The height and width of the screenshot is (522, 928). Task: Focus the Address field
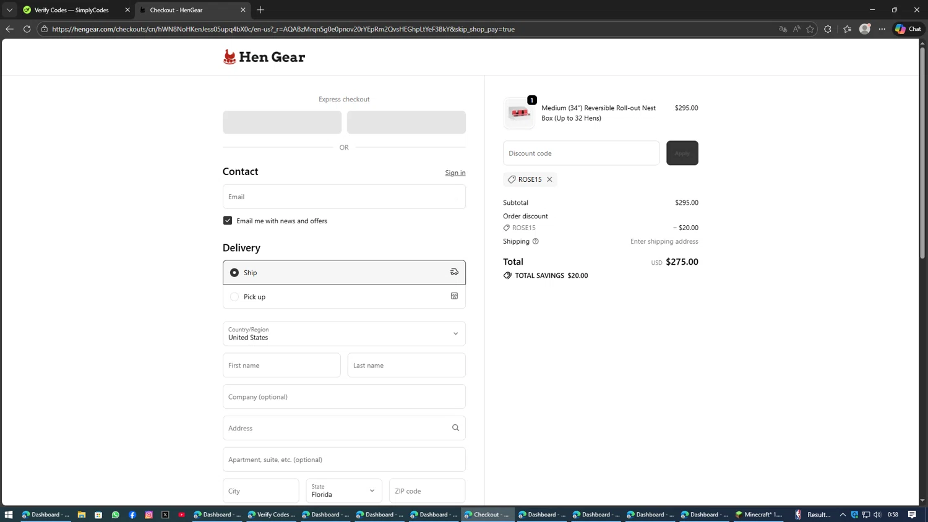click(x=344, y=428)
